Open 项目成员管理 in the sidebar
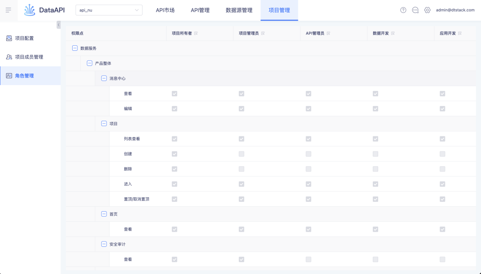 click(29, 57)
